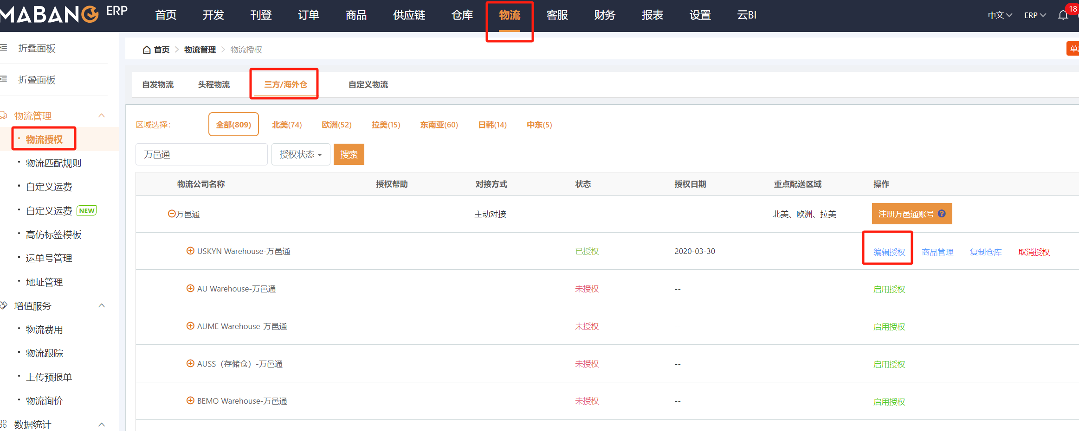1079x431 pixels.
Task: Filter by region 北美(74)
Action: [x=287, y=125]
